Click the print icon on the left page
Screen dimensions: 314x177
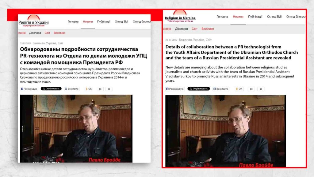[x=109, y=89]
